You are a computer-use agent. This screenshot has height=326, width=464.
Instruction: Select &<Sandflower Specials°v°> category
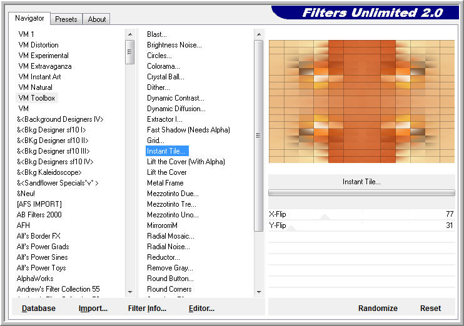tap(58, 183)
